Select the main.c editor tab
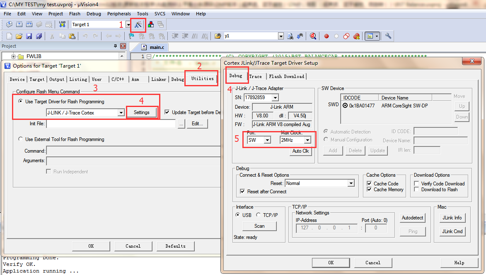The height and width of the screenshot is (275, 486). 153,47
